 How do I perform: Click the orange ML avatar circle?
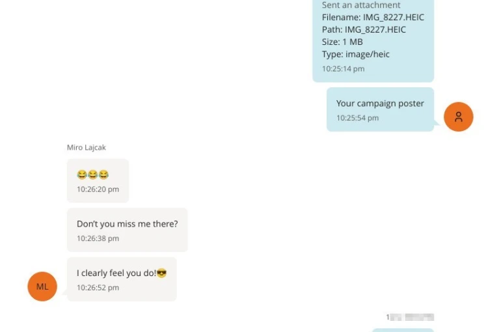pyautogui.click(x=42, y=286)
